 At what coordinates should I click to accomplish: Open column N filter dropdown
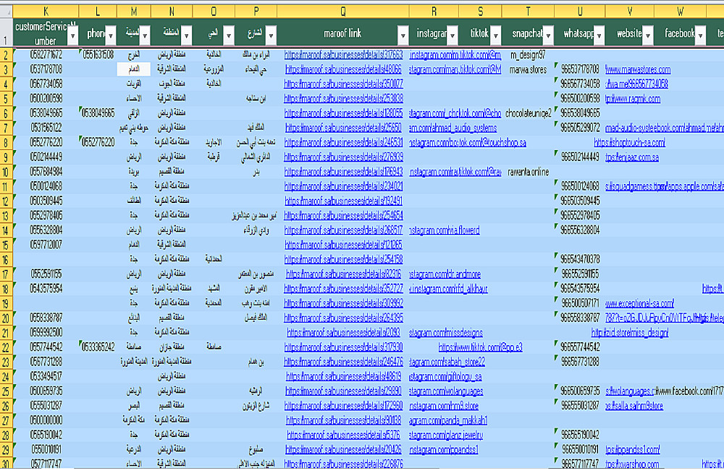point(187,35)
